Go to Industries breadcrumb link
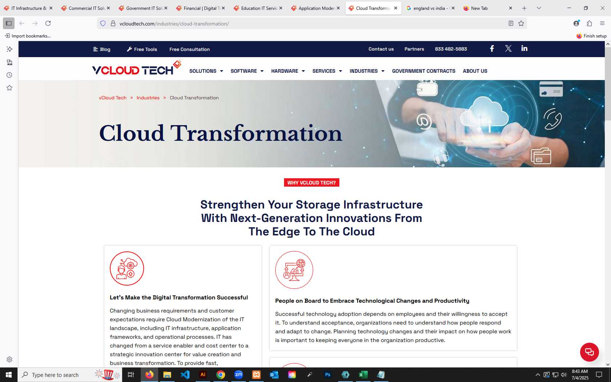Screen dimensions: 611x382 pyautogui.click(x=148, y=98)
